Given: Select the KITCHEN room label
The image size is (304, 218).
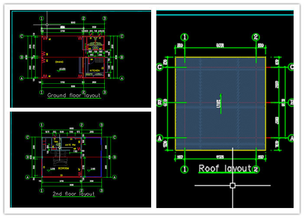Looking at the screenshot, I should point(94,70).
